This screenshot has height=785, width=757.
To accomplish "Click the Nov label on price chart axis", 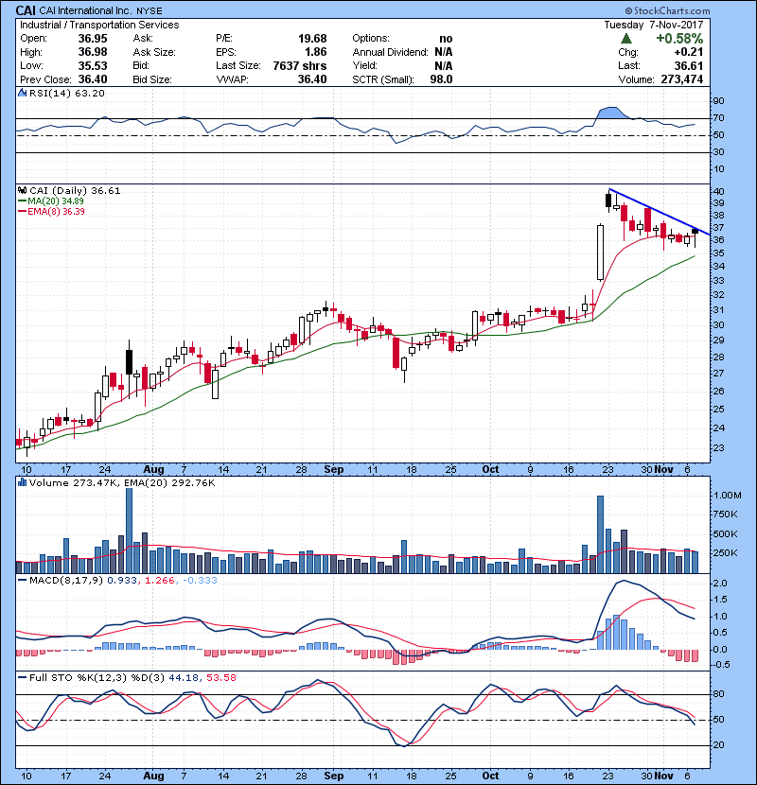I will click(663, 470).
